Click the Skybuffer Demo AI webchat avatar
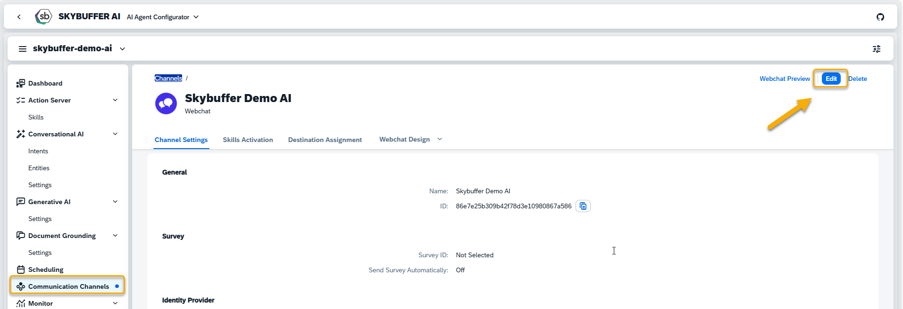 tap(166, 103)
